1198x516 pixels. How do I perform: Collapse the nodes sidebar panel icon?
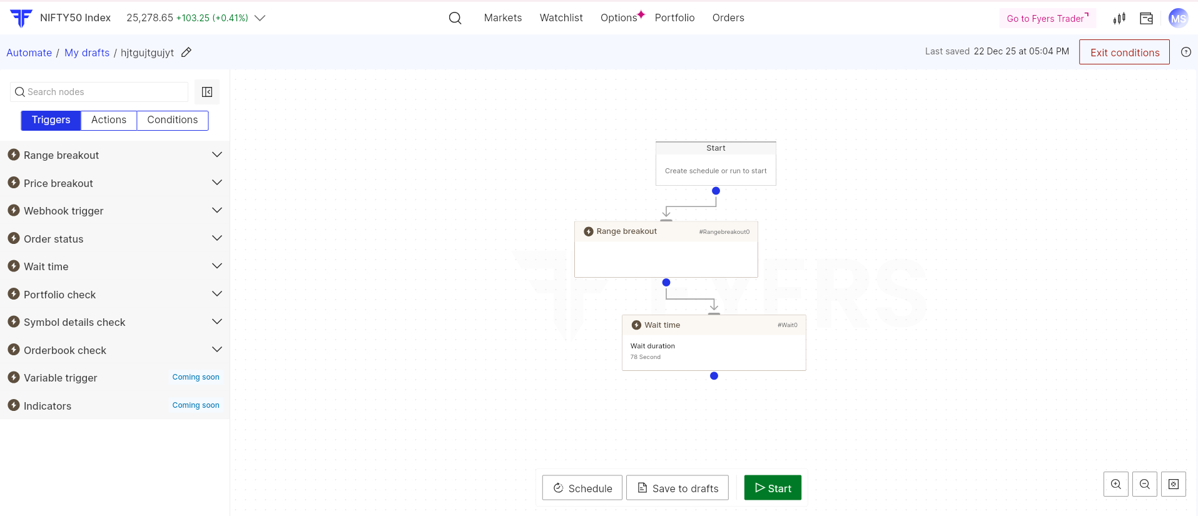[x=207, y=92]
